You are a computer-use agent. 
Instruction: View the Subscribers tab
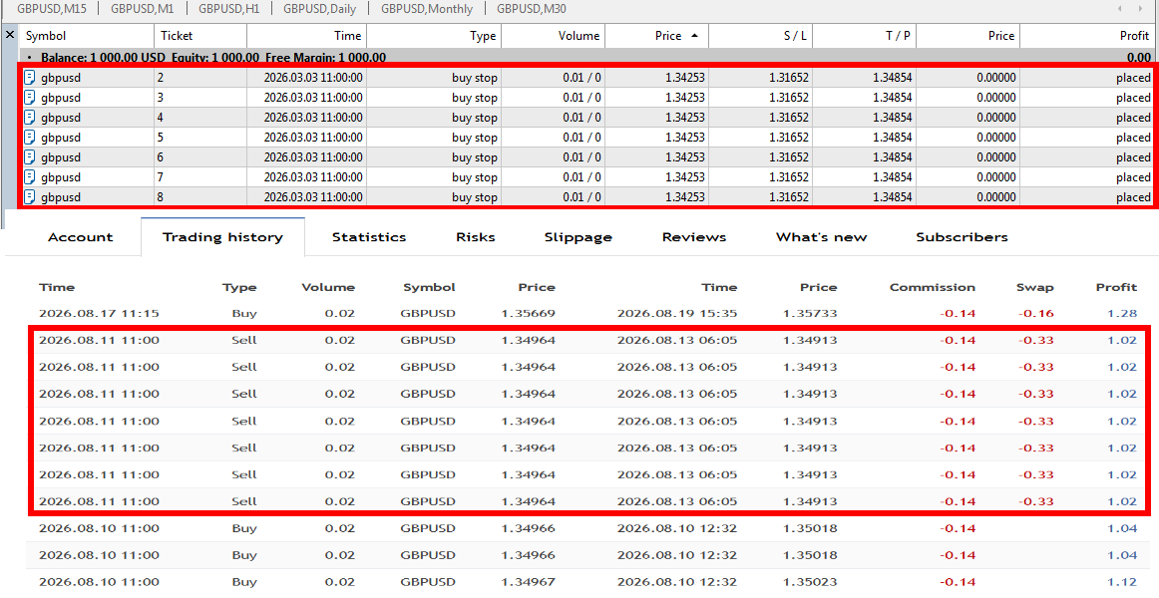click(x=962, y=237)
